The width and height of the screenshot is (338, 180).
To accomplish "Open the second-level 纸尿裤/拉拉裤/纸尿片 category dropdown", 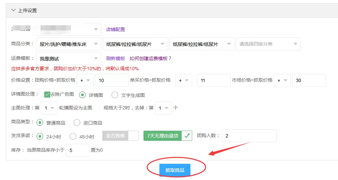I will [135, 44].
